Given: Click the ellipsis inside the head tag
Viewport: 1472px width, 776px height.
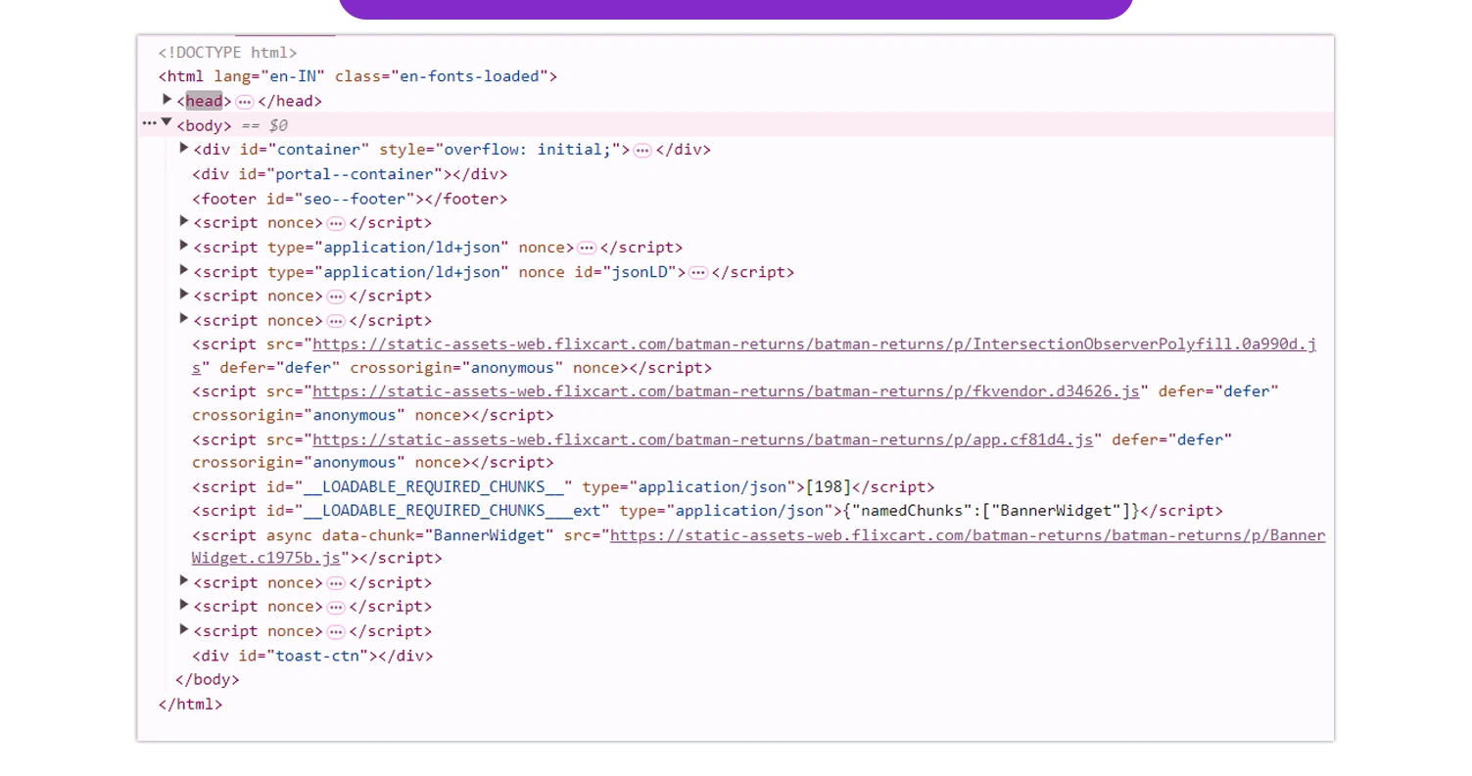Looking at the screenshot, I should pyautogui.click(x=244, y=100).
